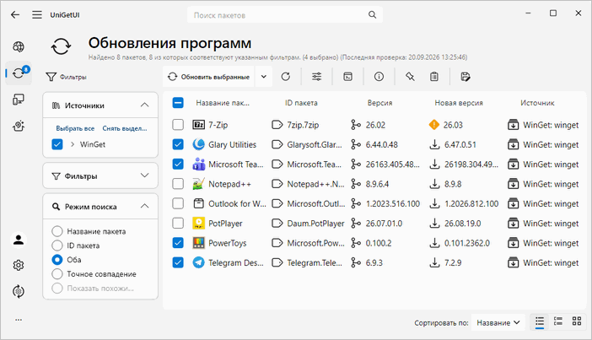Click new version 0.101.2362.0 cell
Screen dimensions: 592x340
click(467, 243)
